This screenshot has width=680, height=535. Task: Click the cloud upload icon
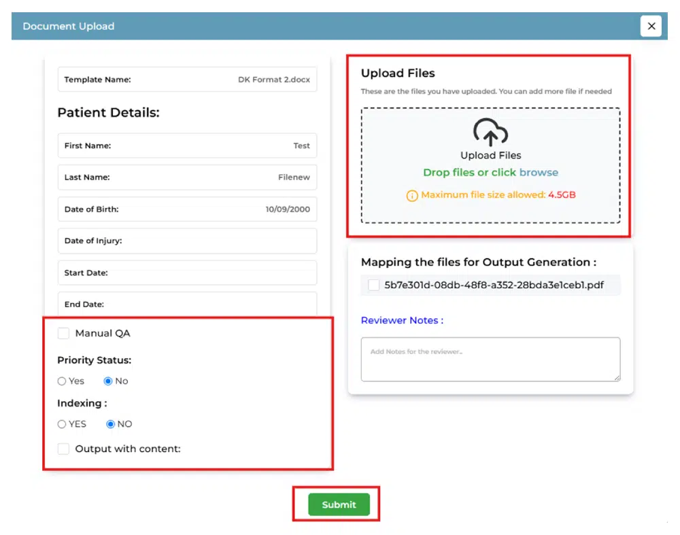(x=490, y=133)
